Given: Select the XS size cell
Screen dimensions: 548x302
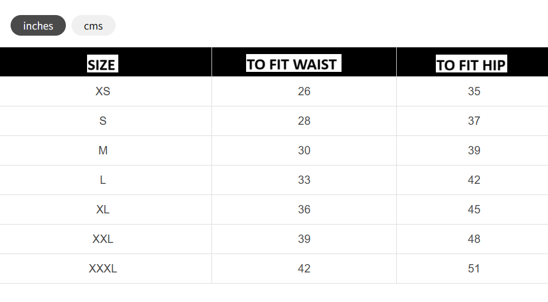Looking at the screenshot, I should point(103,91).
